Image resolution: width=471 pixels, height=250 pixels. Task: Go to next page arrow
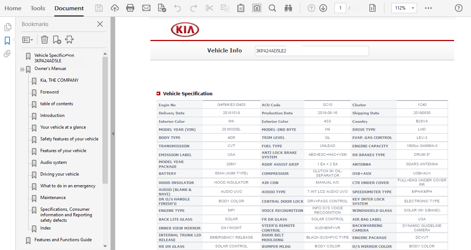[x=323, y=8]
